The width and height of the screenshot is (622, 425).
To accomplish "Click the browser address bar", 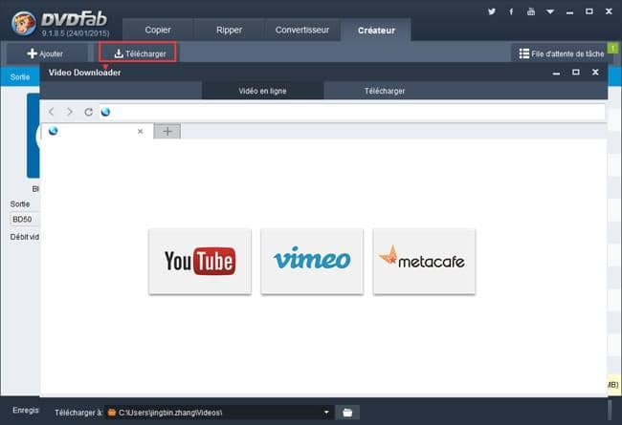I will tap(352, 112).
